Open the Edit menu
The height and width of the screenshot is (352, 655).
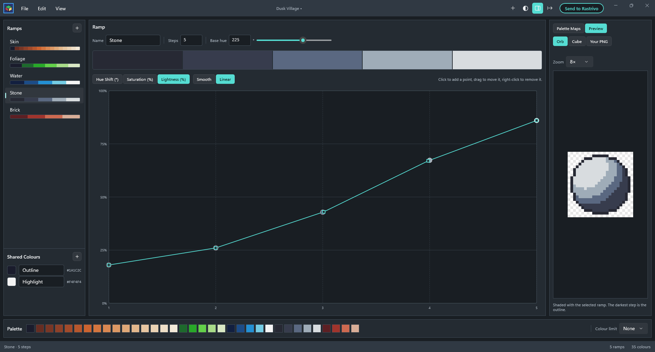click(42, 9)
